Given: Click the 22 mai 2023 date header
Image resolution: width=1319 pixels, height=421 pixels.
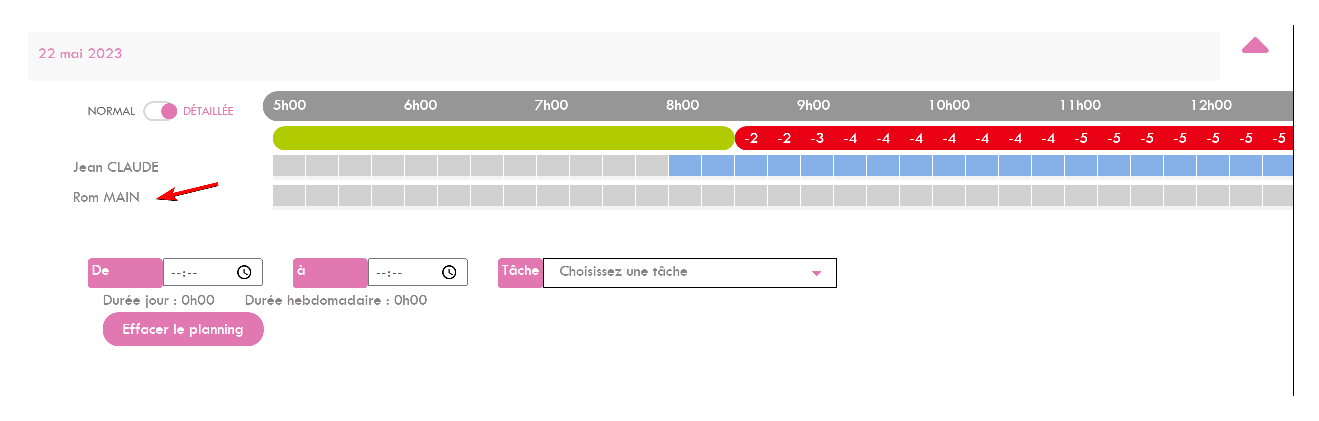Looking at the screenshot, I should point(80,54).
